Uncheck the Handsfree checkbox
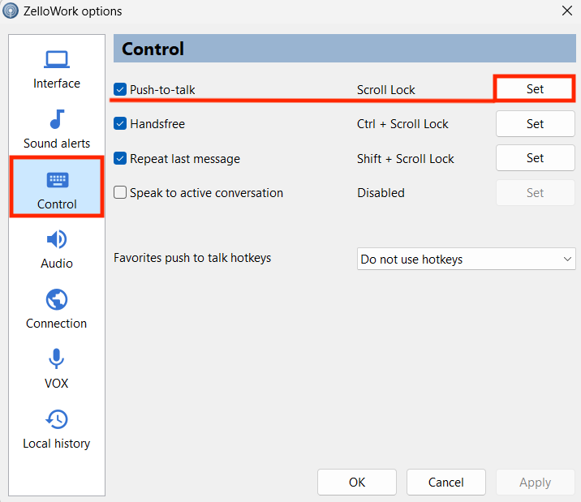The image size is (581, 502). click(120, 123)
